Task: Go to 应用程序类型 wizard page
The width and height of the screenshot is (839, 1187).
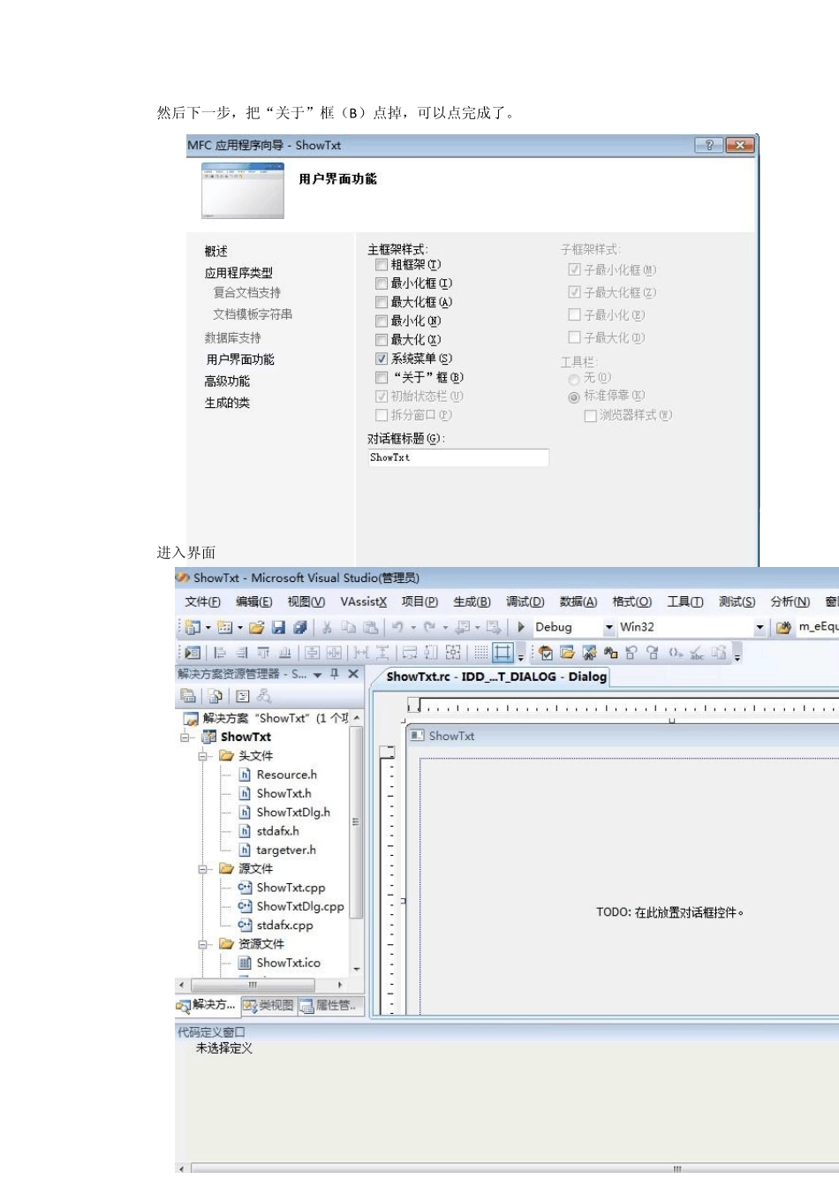Action: 238,273
